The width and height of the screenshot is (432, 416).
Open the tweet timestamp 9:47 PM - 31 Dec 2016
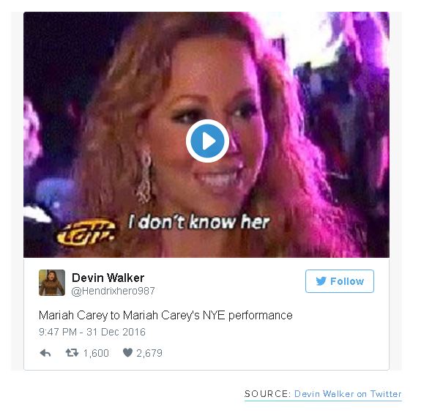point(92,332)
